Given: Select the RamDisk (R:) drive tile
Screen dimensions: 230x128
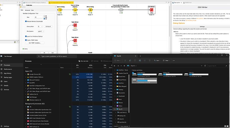Looking at the screenshot, I should (144, 81).
